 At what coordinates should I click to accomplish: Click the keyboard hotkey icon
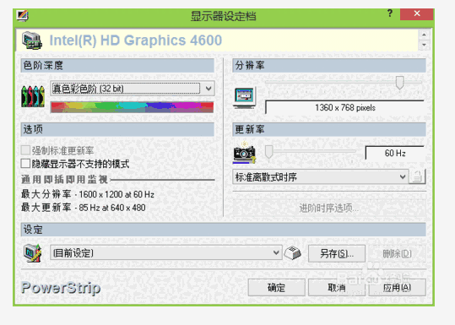pyautogui.click(x=292, y=253)
